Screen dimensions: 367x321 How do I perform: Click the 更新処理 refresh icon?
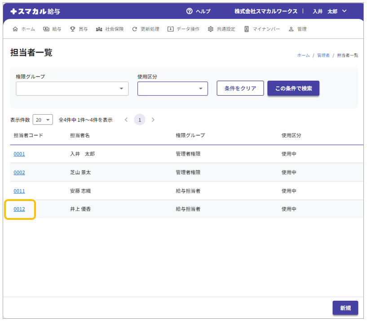[x=134, y=29]
